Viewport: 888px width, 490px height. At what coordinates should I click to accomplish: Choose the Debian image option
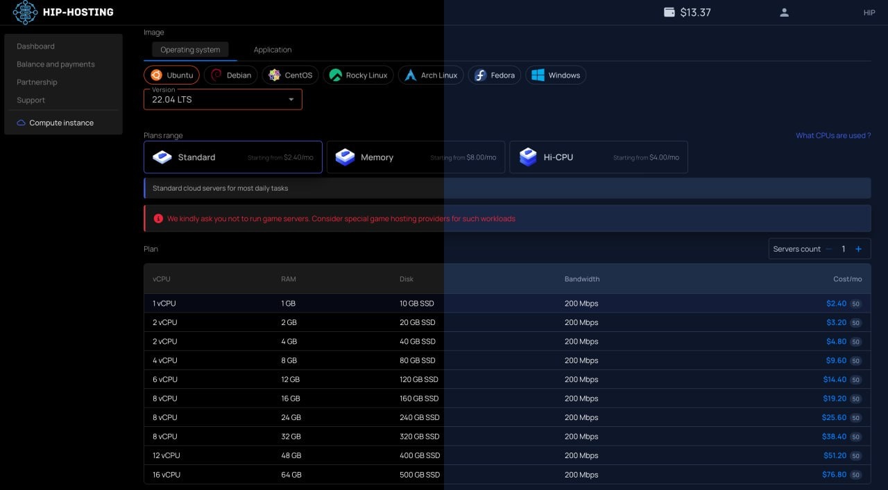tap(231, 76)
